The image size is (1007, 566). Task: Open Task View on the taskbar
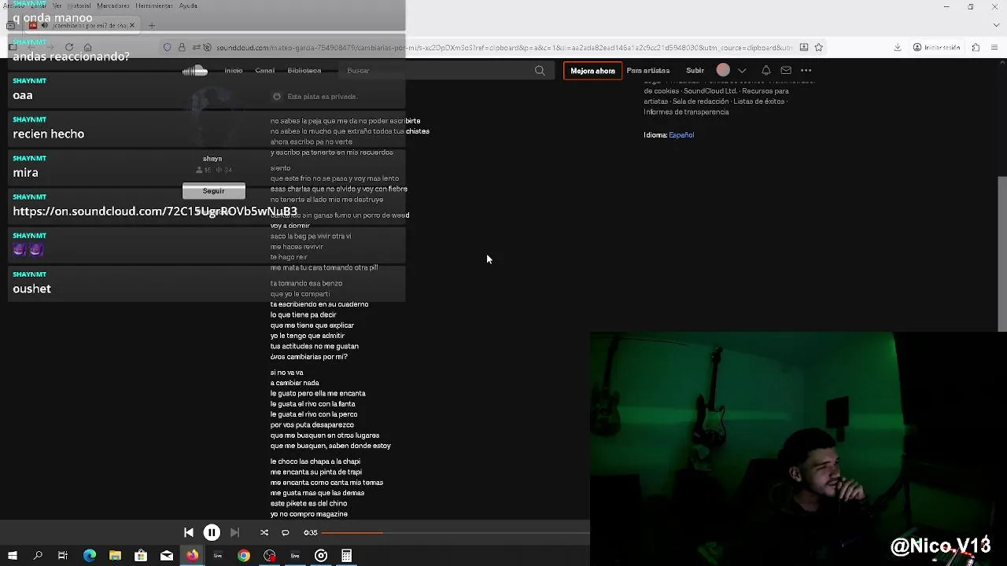63,556
